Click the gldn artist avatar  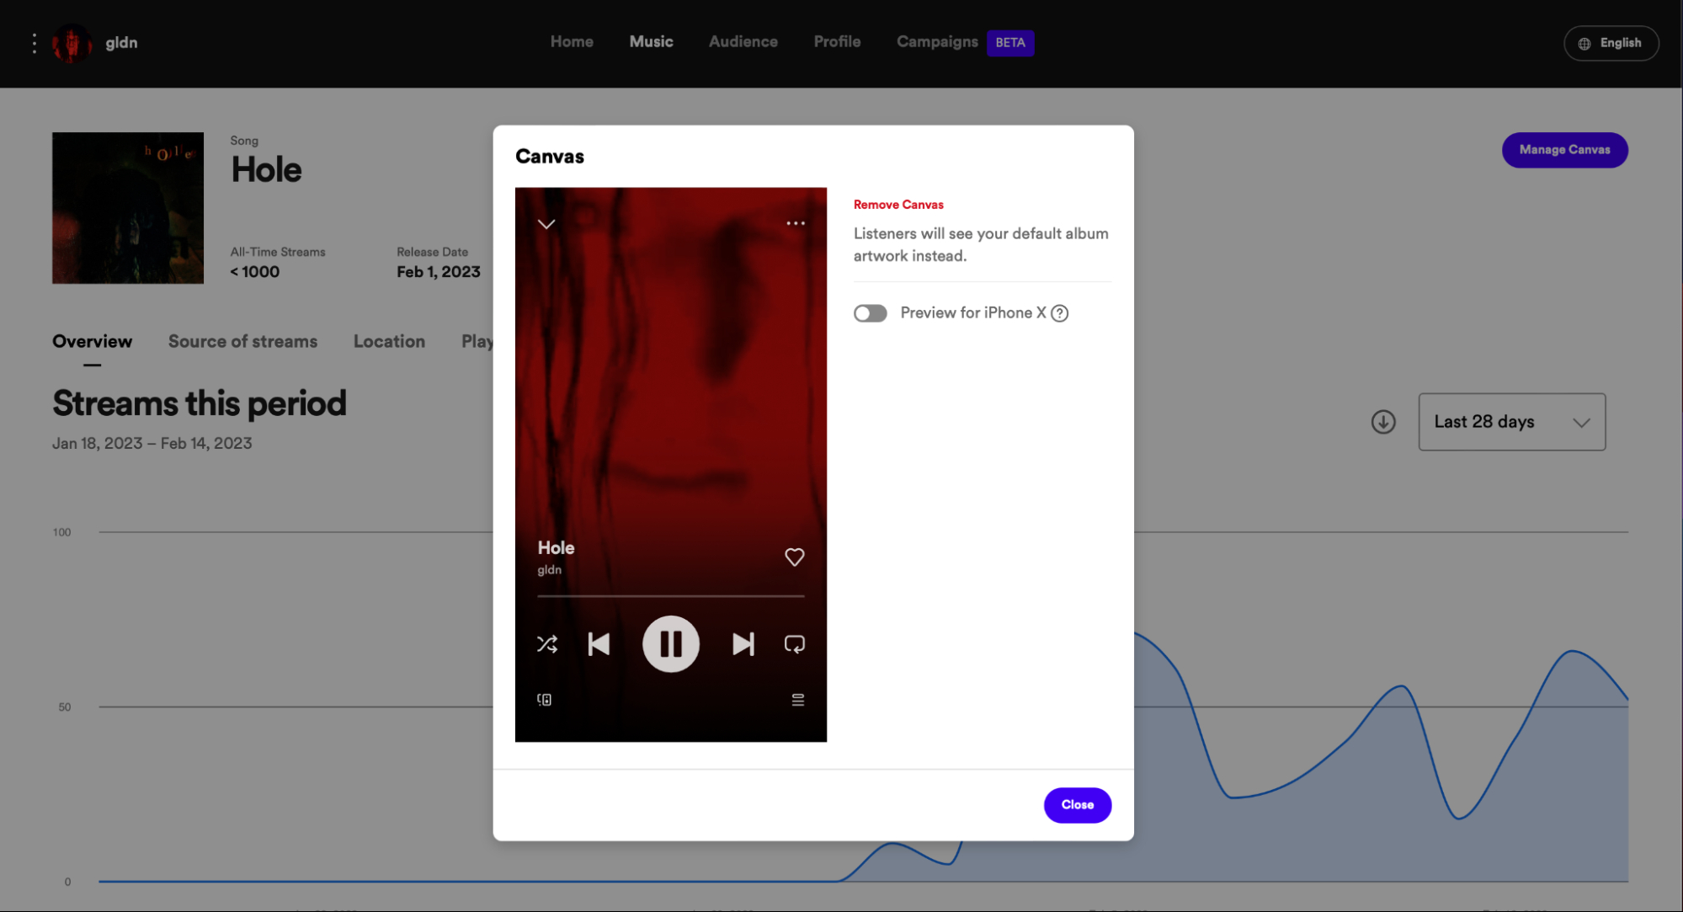(x=72, y=43)
